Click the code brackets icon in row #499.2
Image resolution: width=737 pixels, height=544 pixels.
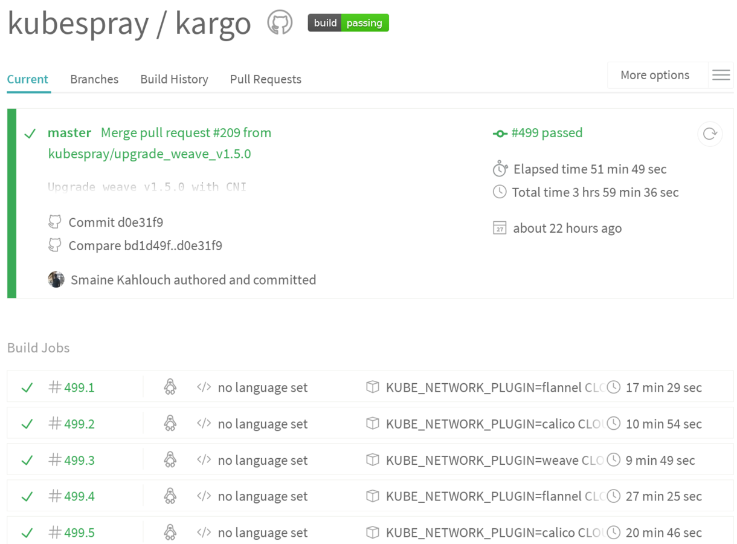[204, 423]
